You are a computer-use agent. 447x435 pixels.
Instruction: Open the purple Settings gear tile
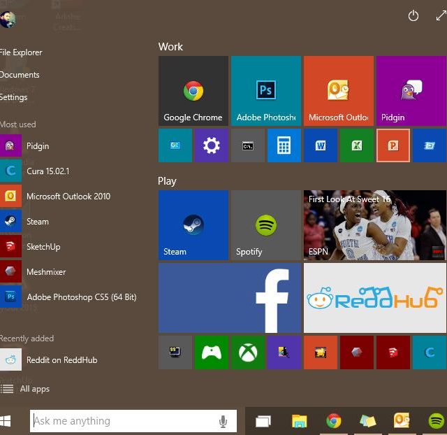[211, 145]
